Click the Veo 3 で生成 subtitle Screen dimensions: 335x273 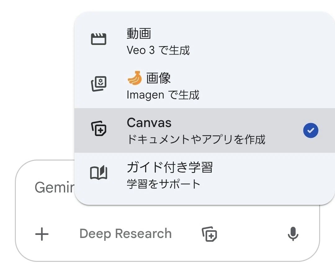[x=158, y=51]
